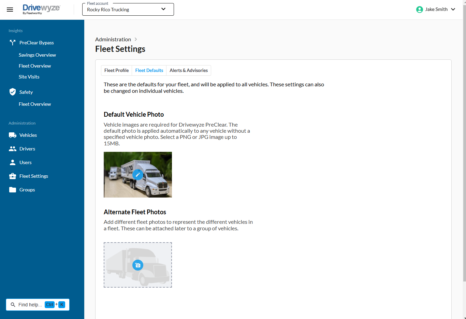The width and height of the screenshot is (466, 319).
Task: Click the Administration breadcrumb link
Action: [113, 40]
